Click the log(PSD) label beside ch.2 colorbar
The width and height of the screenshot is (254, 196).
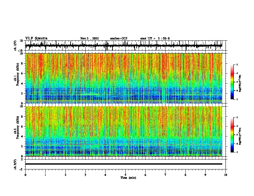[x=240, y=136]
